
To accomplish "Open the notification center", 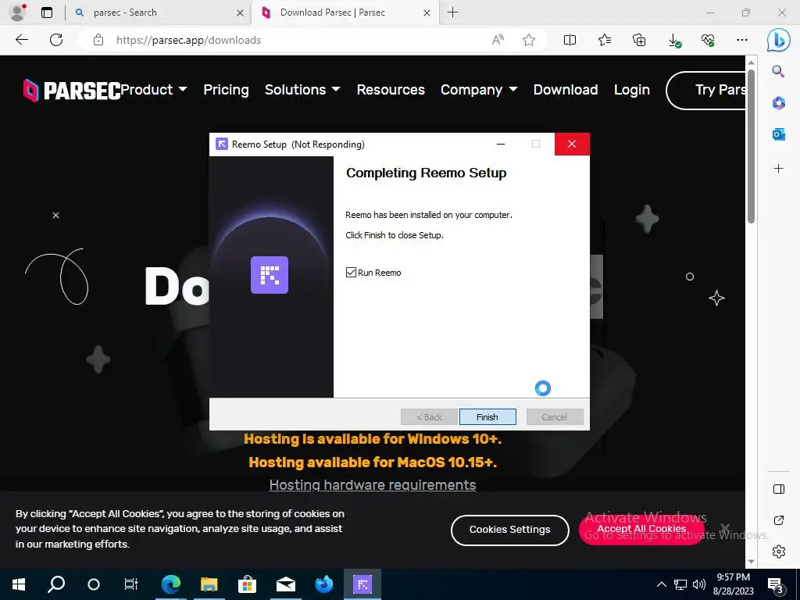I will (x=776, y=584).
